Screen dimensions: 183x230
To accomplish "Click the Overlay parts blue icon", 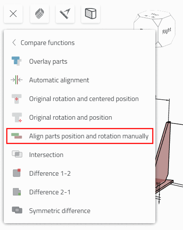I will 17,61.
